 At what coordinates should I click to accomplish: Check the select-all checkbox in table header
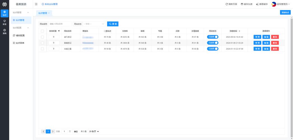coord(42,31)
